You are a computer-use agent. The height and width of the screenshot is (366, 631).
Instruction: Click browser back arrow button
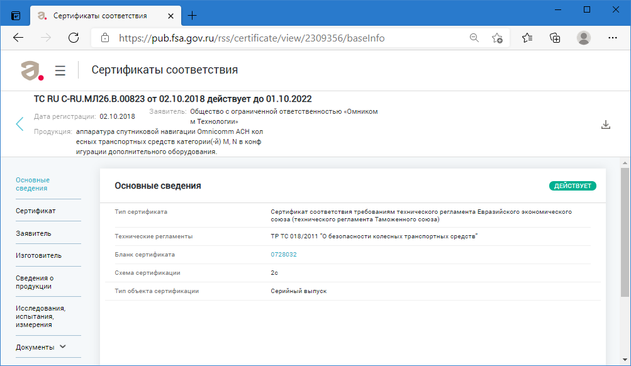pyautogui.click(x=18, y=38)
